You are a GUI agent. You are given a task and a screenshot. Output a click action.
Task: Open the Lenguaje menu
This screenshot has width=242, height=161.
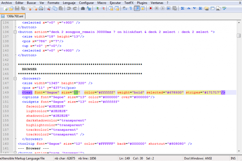69,3
